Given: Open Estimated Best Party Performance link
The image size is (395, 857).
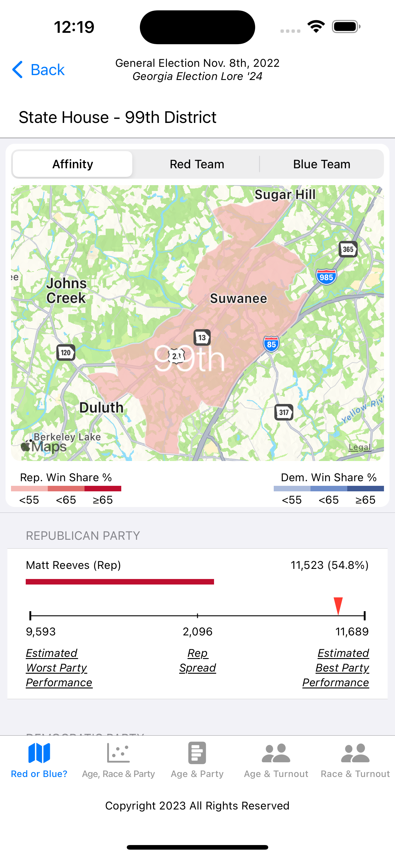Looking at the screenshot, I should coord(336,668).
